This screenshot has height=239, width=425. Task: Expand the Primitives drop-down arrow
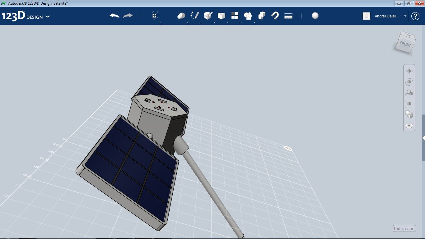(188, 23)
